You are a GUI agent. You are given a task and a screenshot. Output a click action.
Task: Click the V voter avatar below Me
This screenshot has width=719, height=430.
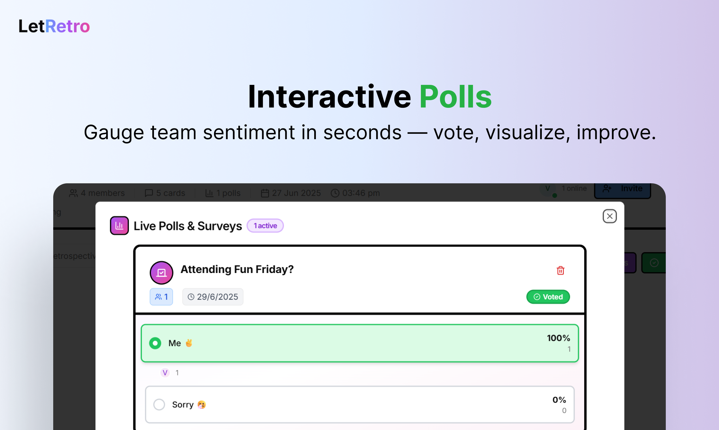[x=165, y=373]
